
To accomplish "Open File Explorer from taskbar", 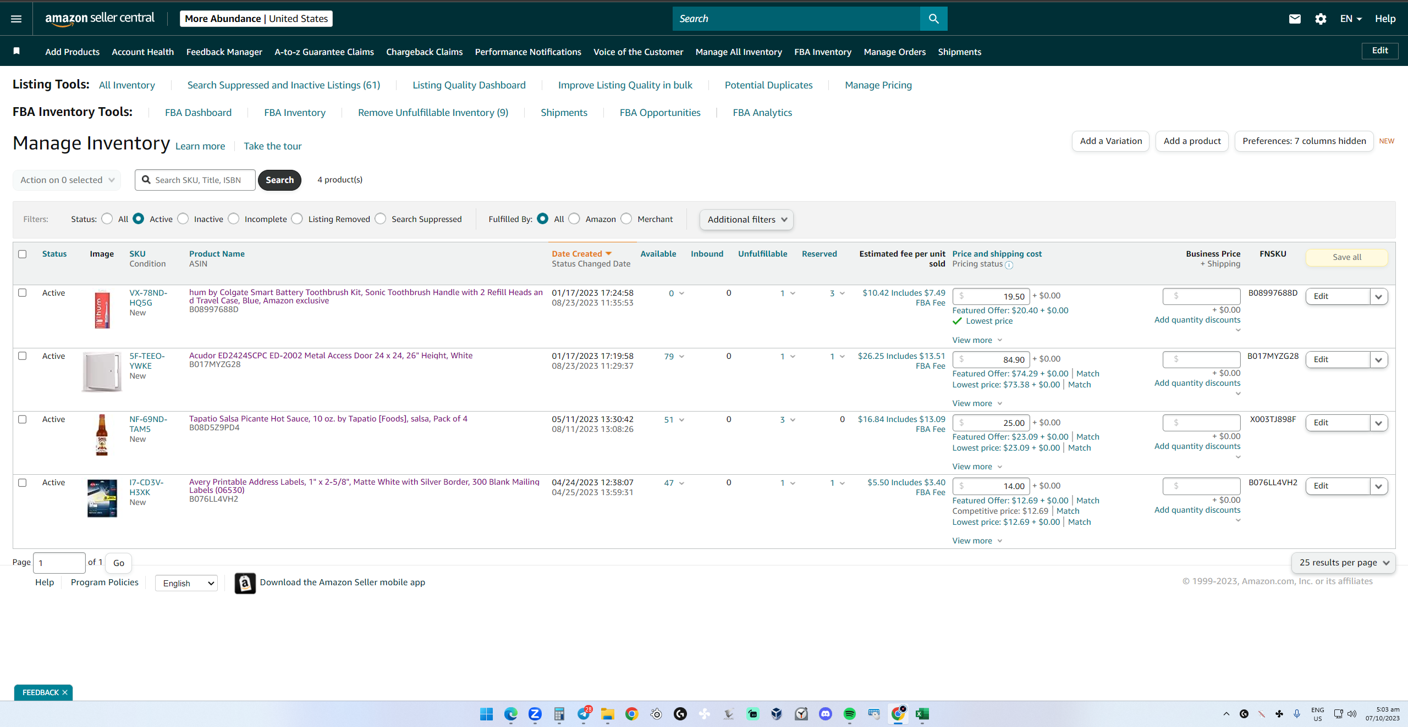I will (608, 714).
